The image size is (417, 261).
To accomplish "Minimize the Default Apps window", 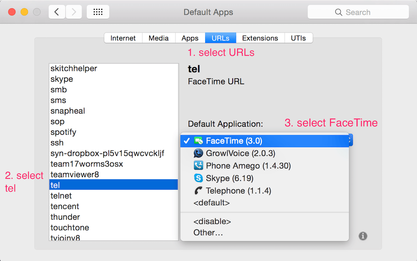I will click(x=24, y=12).
